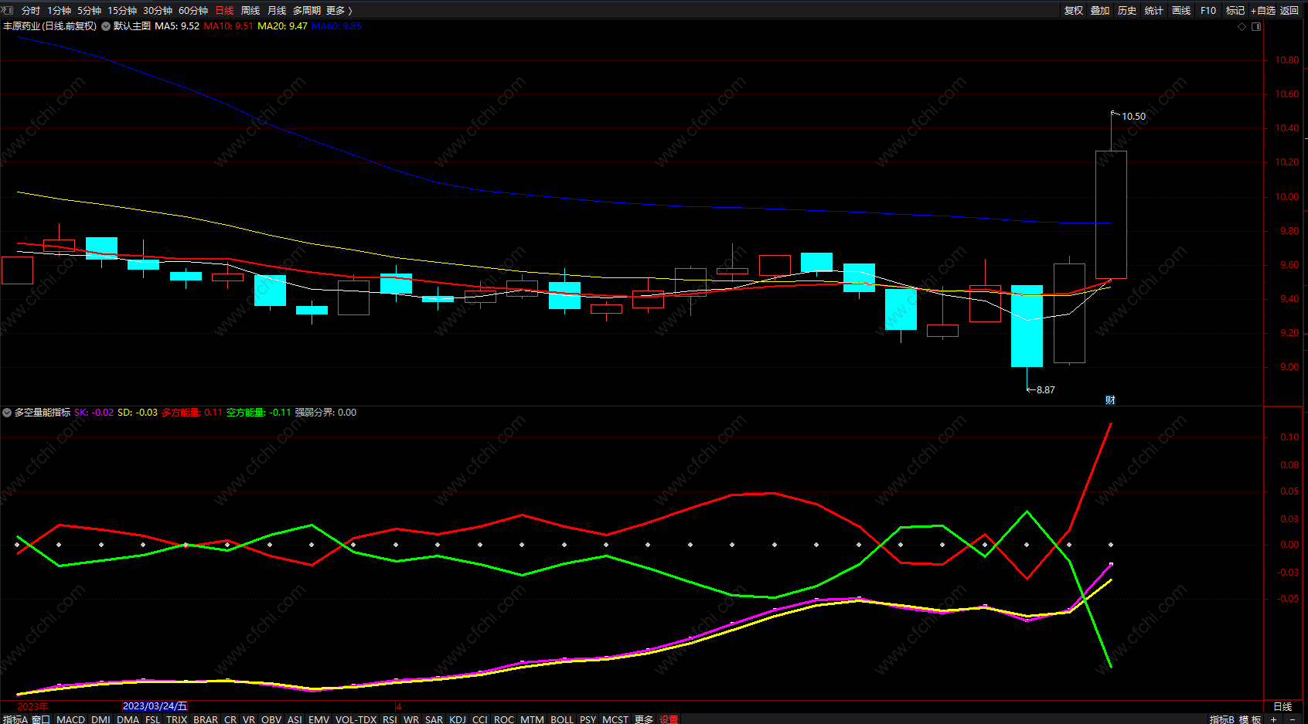
Task: Open 统计 statistics
Action: point(1154,11)
